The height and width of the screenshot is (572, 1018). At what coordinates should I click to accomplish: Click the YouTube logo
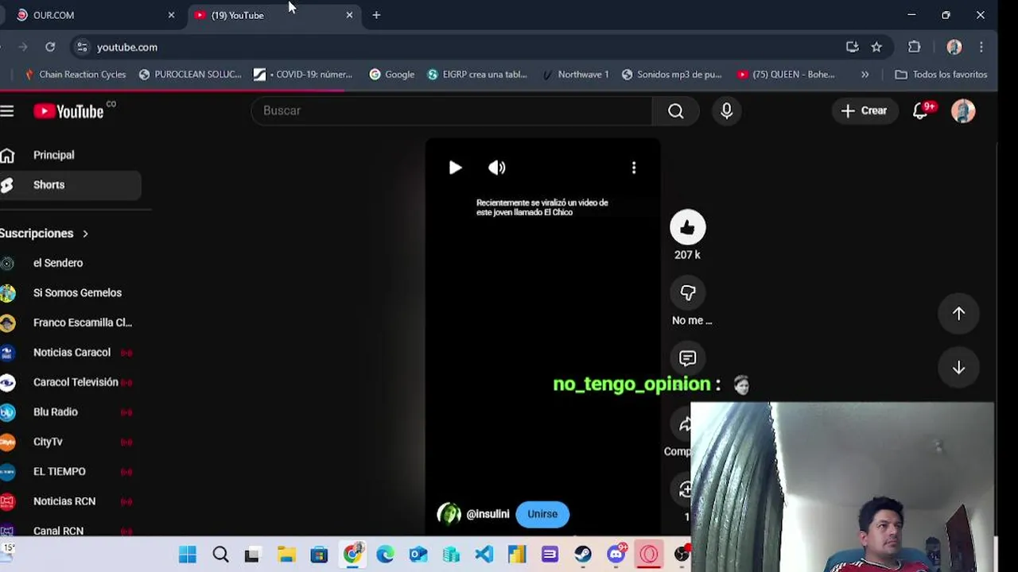coord(69,111)
